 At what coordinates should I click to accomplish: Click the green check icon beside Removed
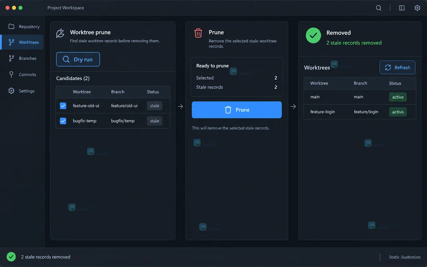click(313, 35)
